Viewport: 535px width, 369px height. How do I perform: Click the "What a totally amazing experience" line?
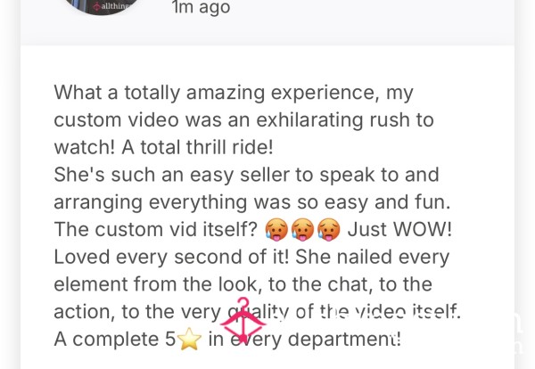click(x=234, y=93)
